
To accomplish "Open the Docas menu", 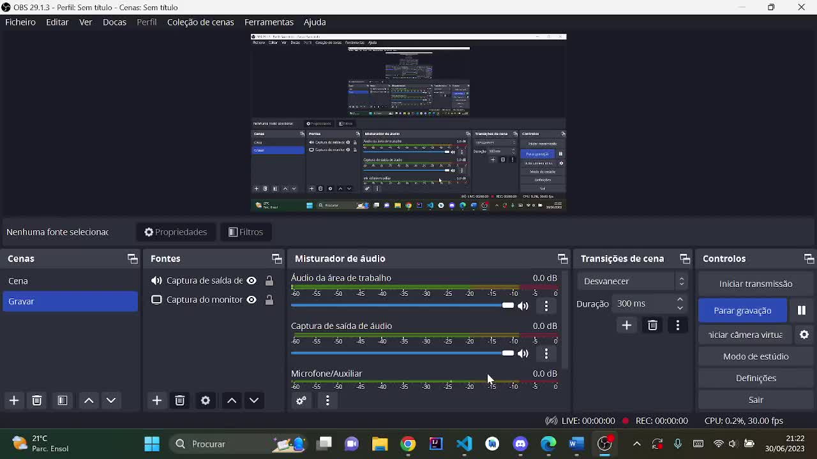I will pyautogui.click(x=114, y=22).
